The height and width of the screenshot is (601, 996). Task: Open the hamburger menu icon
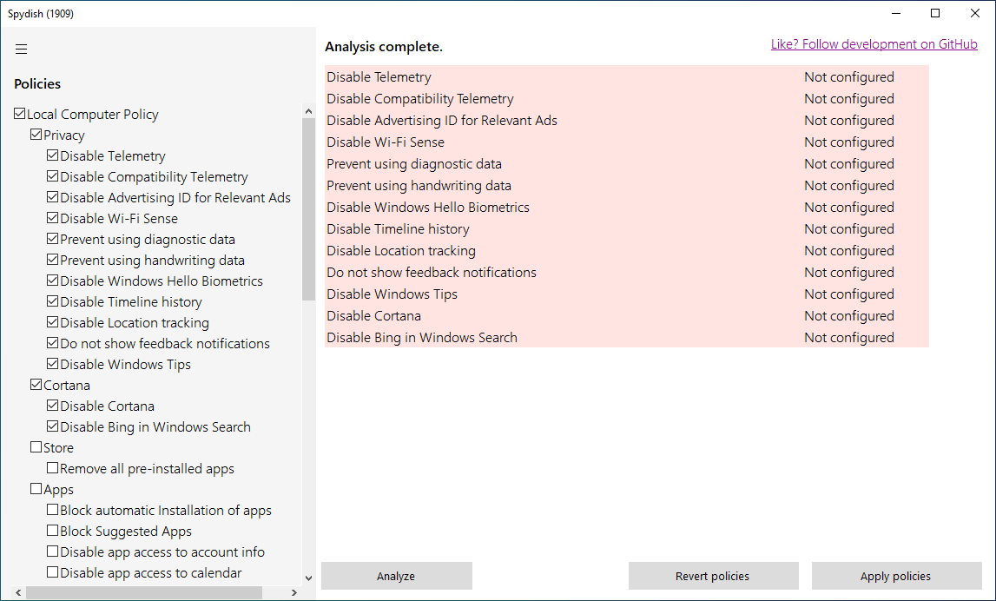point(22,49)
